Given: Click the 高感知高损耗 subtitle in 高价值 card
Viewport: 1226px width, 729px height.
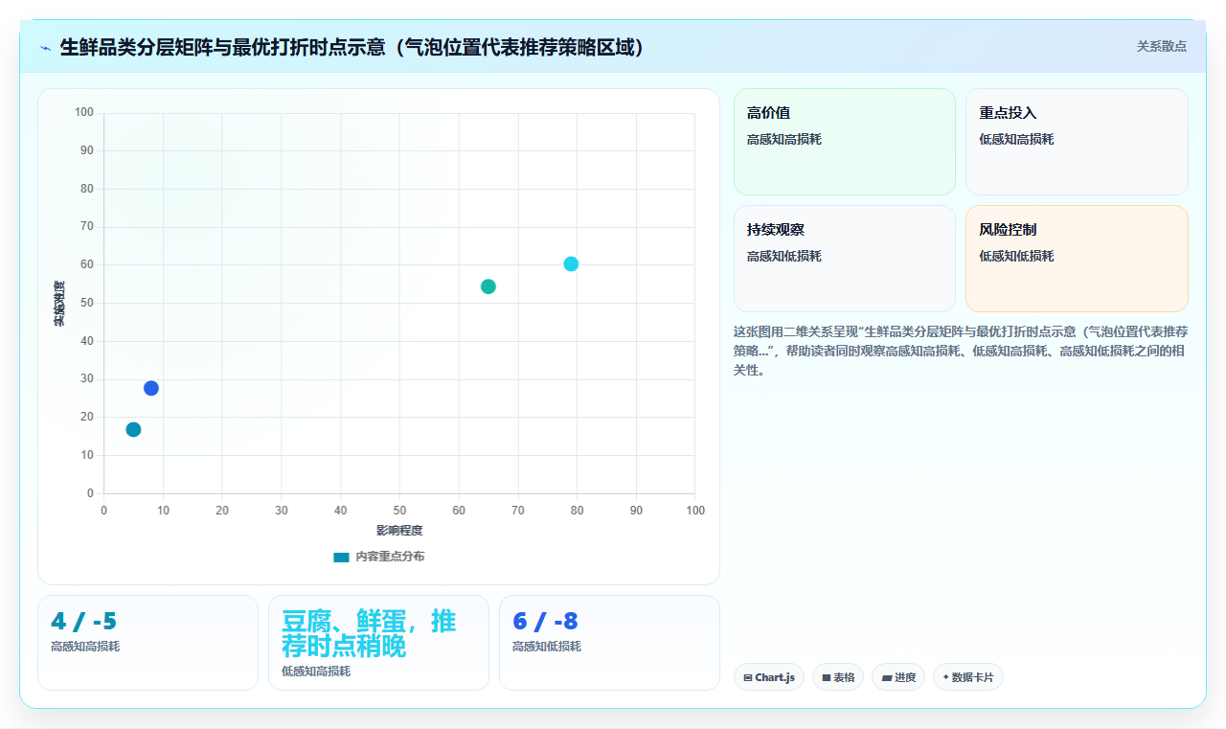Looking at the screenshot, I should click(x=783, y=139).
